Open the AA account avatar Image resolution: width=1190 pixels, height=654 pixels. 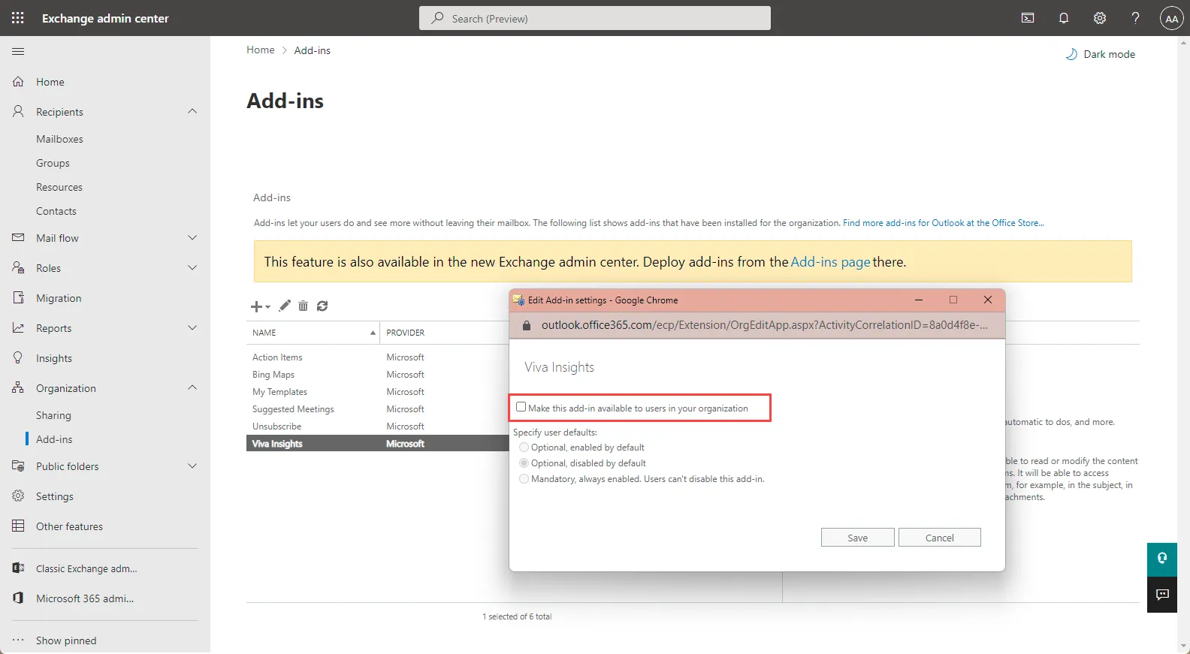[x=1172, y=18]
